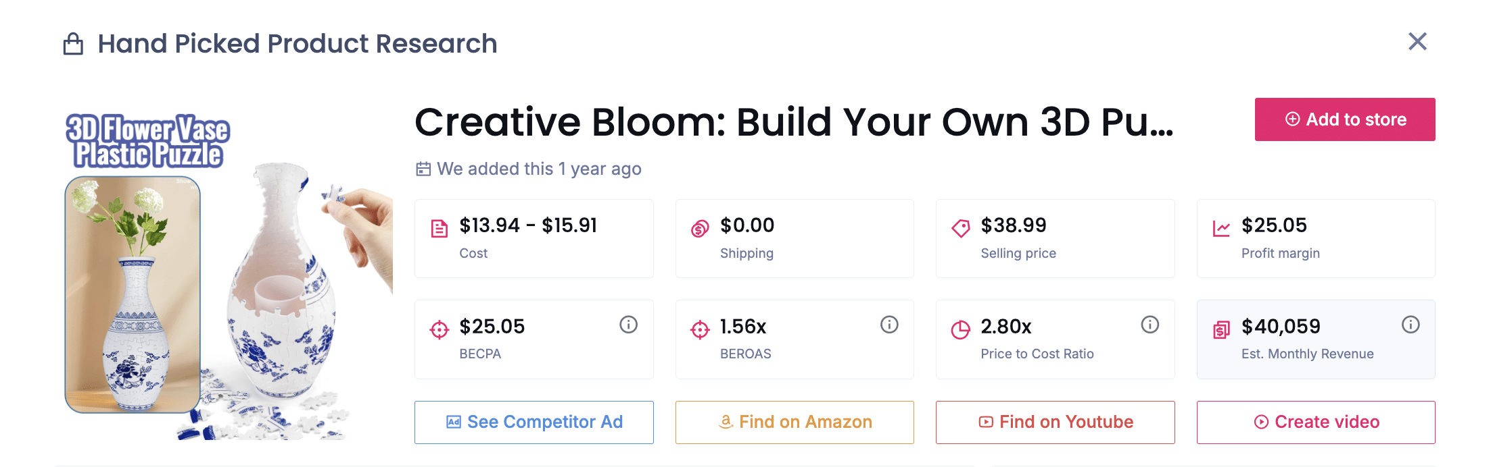Click the info icon for Est. Monthly Revenue
1493x467 pixels.
1411,325
